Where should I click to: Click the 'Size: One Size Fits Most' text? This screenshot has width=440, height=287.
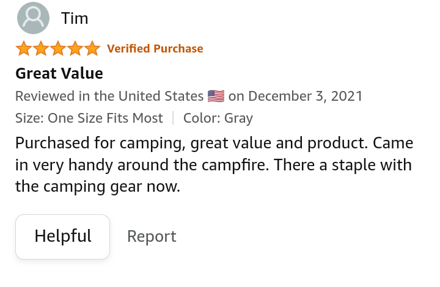click(x=89, y=118)
